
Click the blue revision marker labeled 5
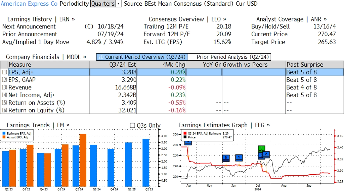pos(226,158)
